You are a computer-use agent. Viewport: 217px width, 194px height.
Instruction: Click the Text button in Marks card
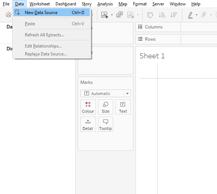click(x=123, y=107)
